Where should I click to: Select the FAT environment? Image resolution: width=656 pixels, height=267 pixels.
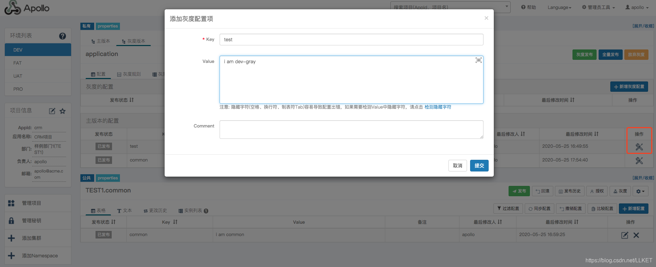coord(38,63)
